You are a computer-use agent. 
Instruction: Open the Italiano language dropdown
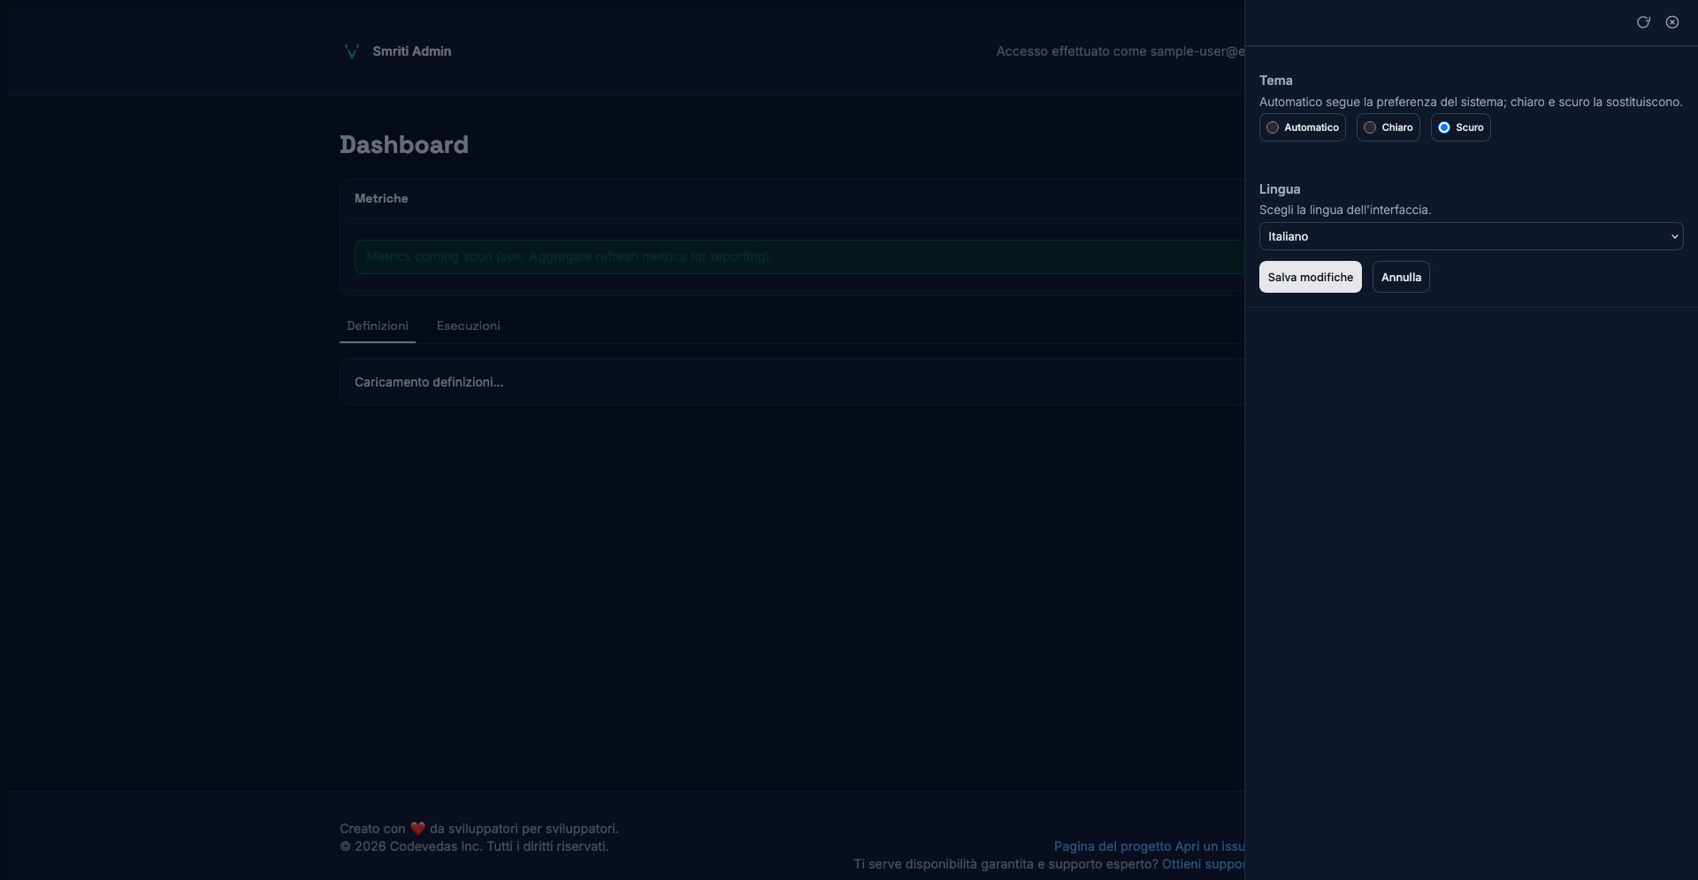click(x=1470, y=236)
